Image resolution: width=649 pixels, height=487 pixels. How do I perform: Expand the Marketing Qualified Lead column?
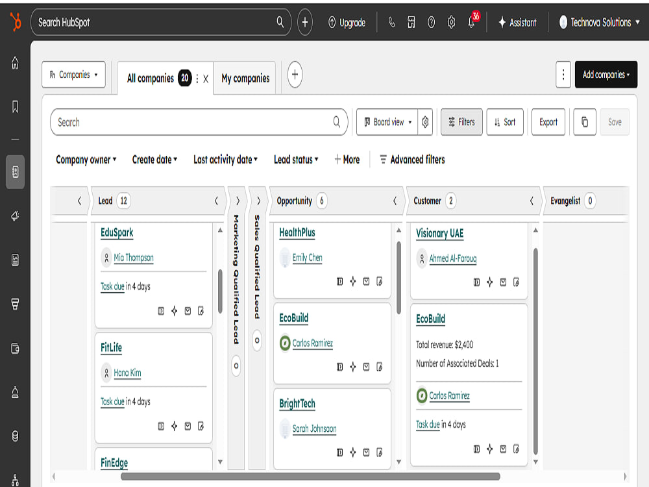(x=238, y=201)
